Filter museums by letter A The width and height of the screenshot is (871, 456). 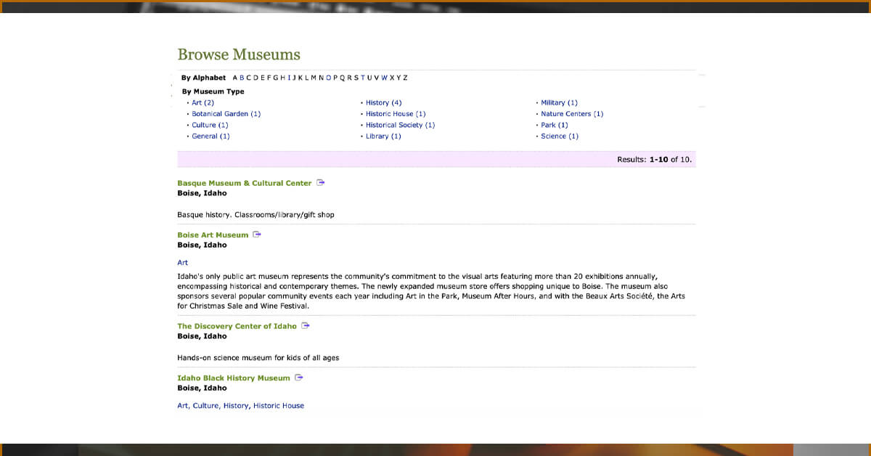[x=235, y=78]
